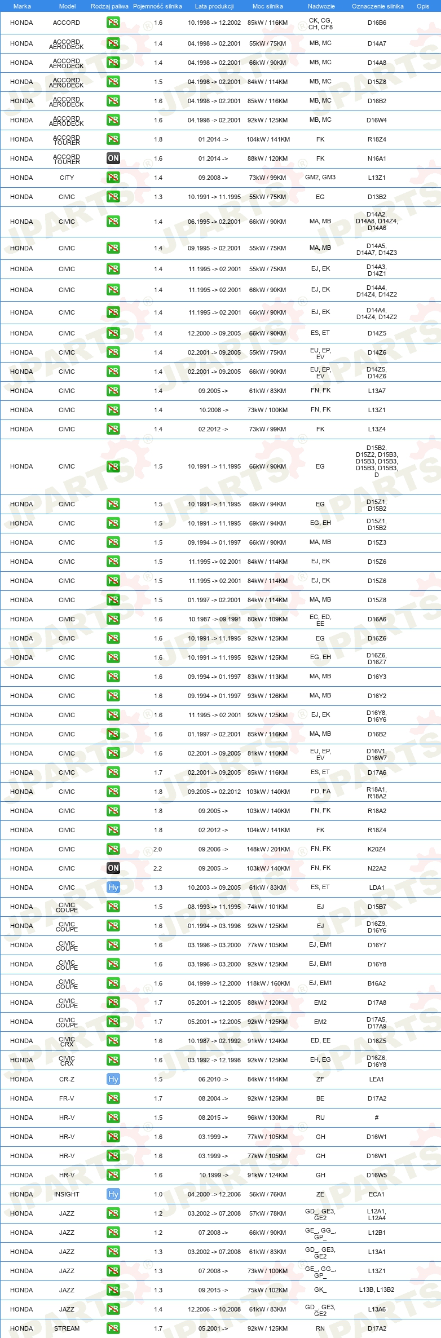This screenshot has height=1338, width=441.
Task: Click the 1.0 engine capacity cell
Action: 158,1194
